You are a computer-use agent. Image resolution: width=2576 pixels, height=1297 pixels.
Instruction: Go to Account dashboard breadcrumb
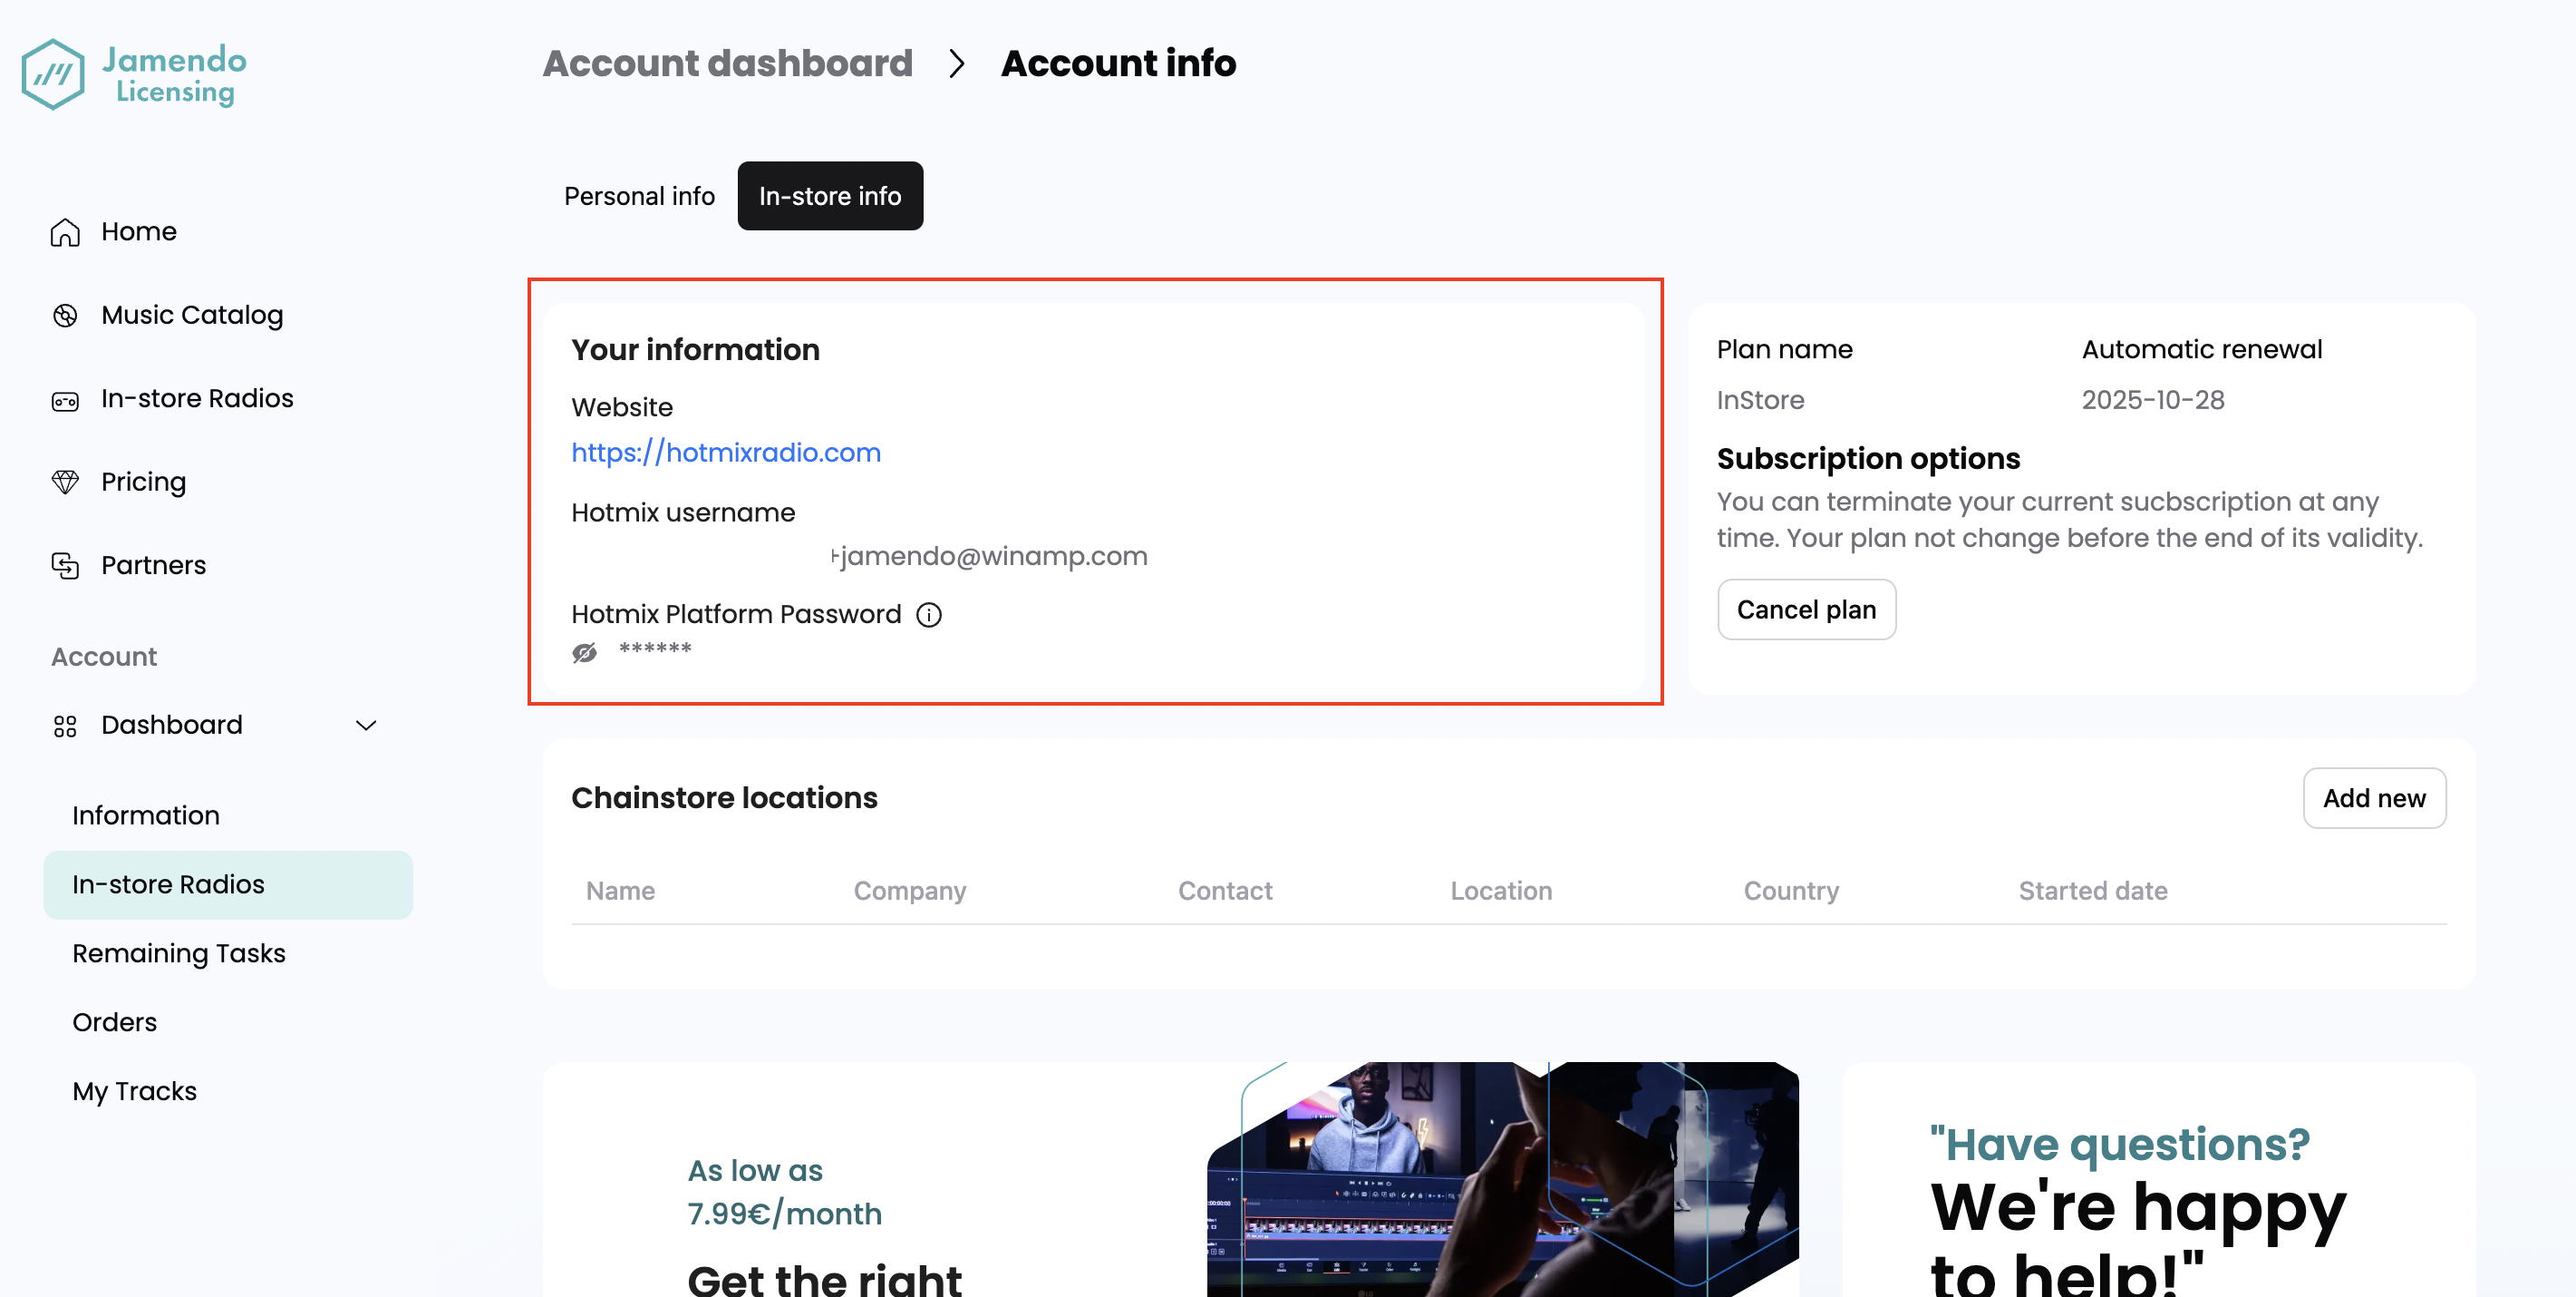[x=727, y=64]
